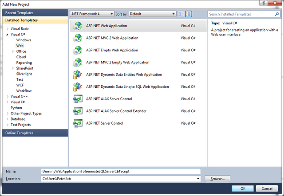Click the Dynamic Data Linq to SQL icon
The height and width of the screenshot is (196, 284).
click(x=78, y=86)
